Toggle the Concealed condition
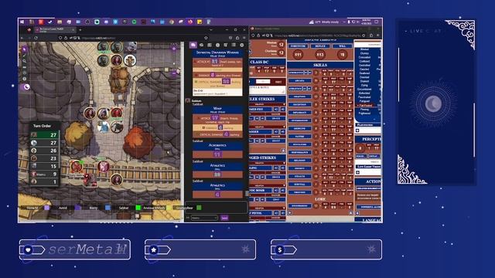495x278 pixels. tap(364, 57)
